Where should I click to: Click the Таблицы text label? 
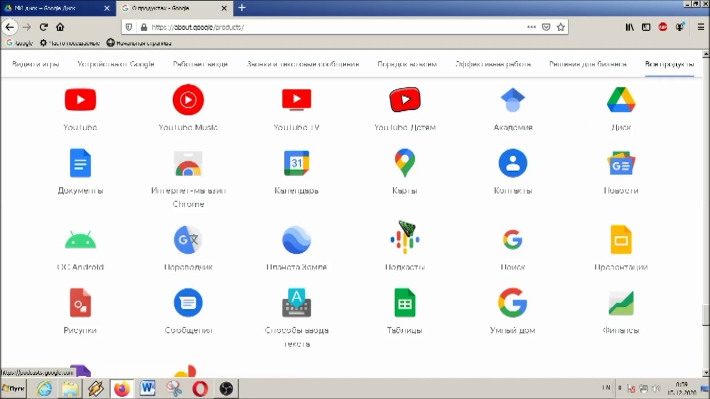click(x=405, y=330)
